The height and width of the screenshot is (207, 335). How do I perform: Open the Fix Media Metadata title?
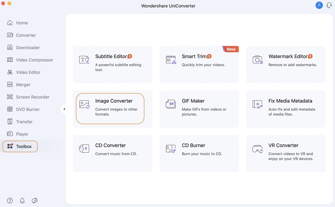(x=290, y=101)
